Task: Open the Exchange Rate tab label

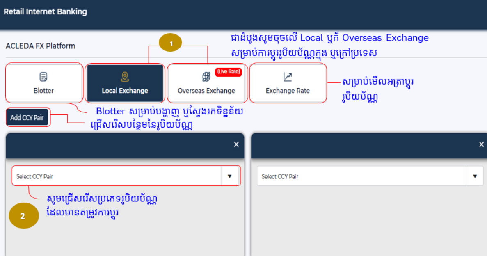Action: (288, 91)
